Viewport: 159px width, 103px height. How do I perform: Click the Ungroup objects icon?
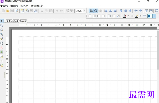[72, 11]
